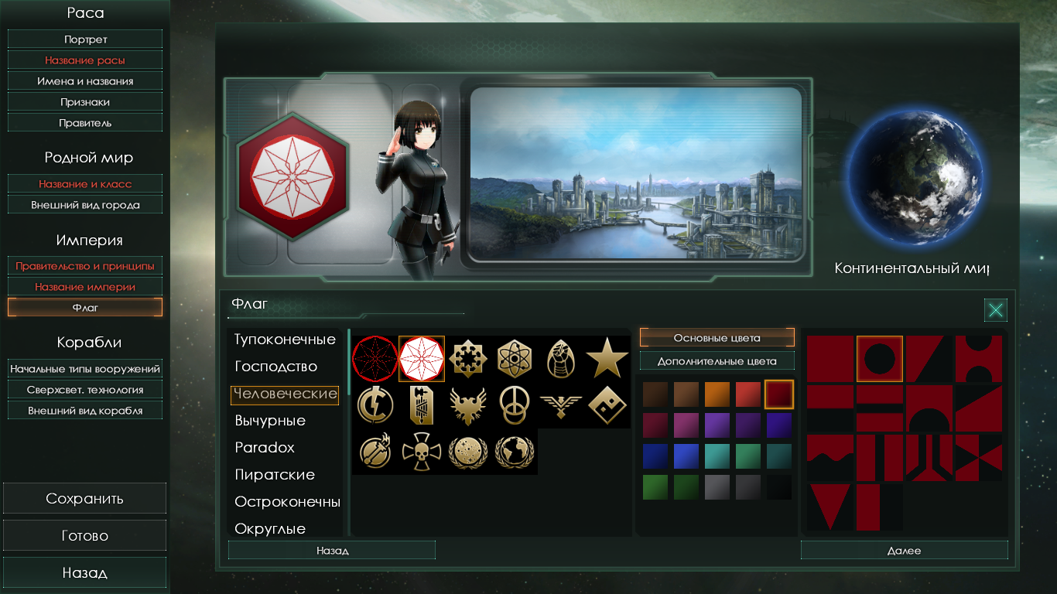
Task: Select the golden star emblem
Action: (x=607, y=359)
